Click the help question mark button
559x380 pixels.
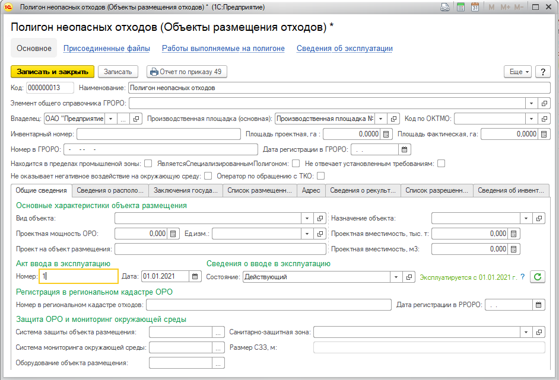[x=542, y=72]
